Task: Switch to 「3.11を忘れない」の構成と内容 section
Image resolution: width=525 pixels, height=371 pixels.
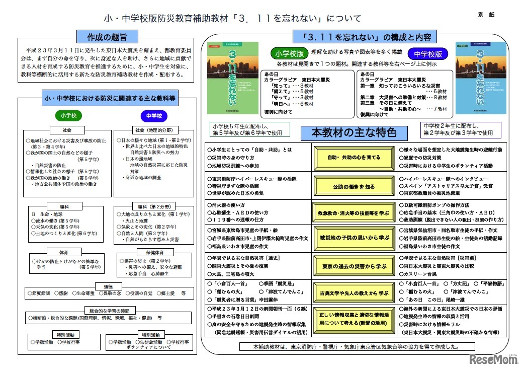Action: (364, 36)
